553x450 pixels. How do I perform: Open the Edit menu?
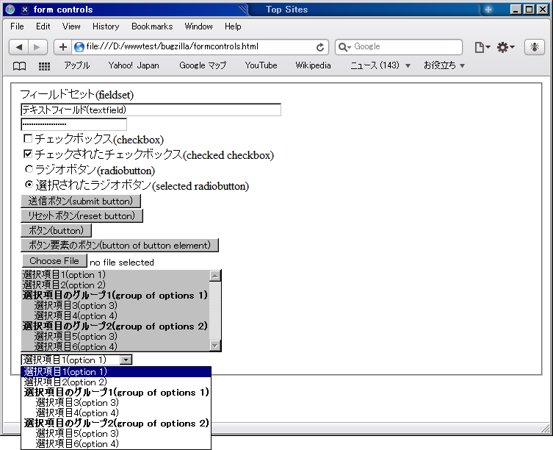pos(43,26)
